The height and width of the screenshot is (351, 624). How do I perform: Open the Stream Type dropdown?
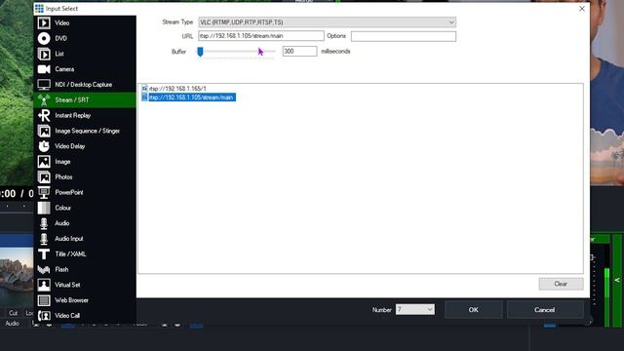328,22
